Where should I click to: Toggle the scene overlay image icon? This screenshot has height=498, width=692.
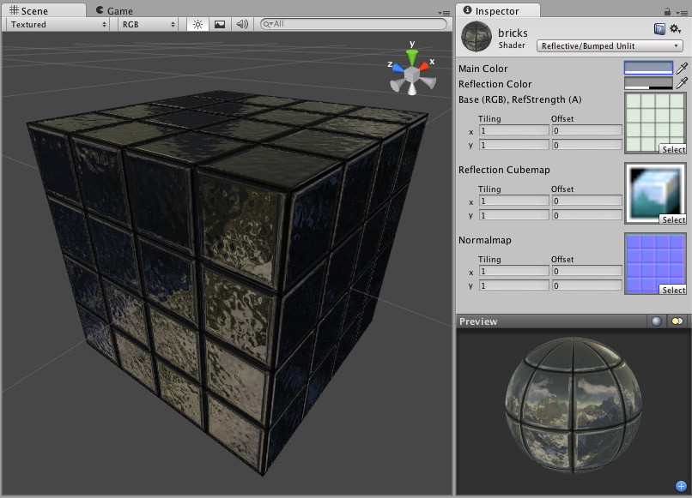pyautogui.click(x=220, y=25)
